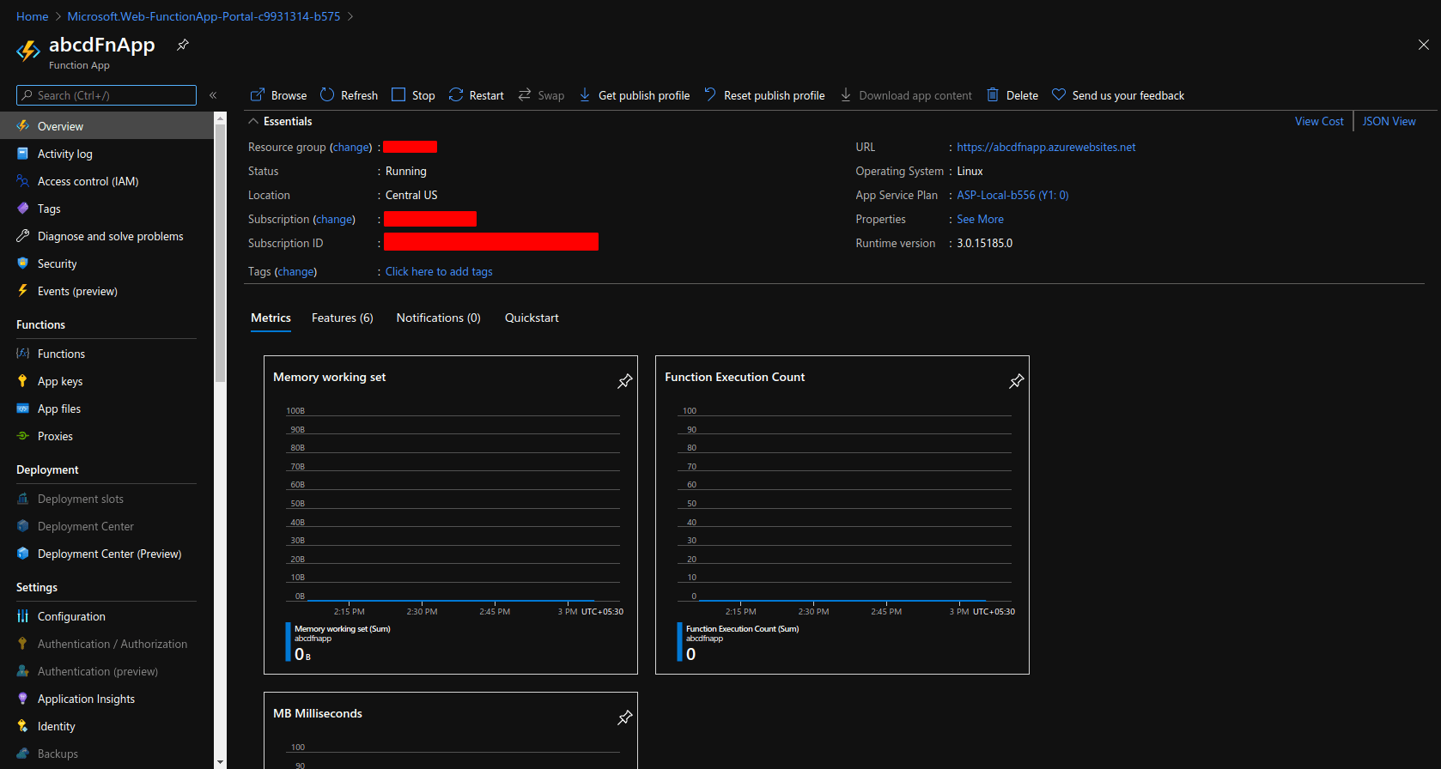Image resolution: width=1441 pixels, height=769 pixels.
Task: Click See More properties
Action: [980, 219]
